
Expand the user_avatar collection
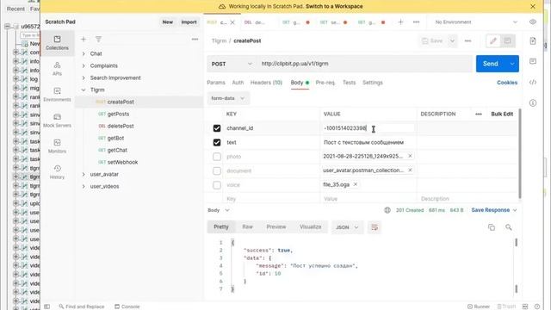point(84,174)
